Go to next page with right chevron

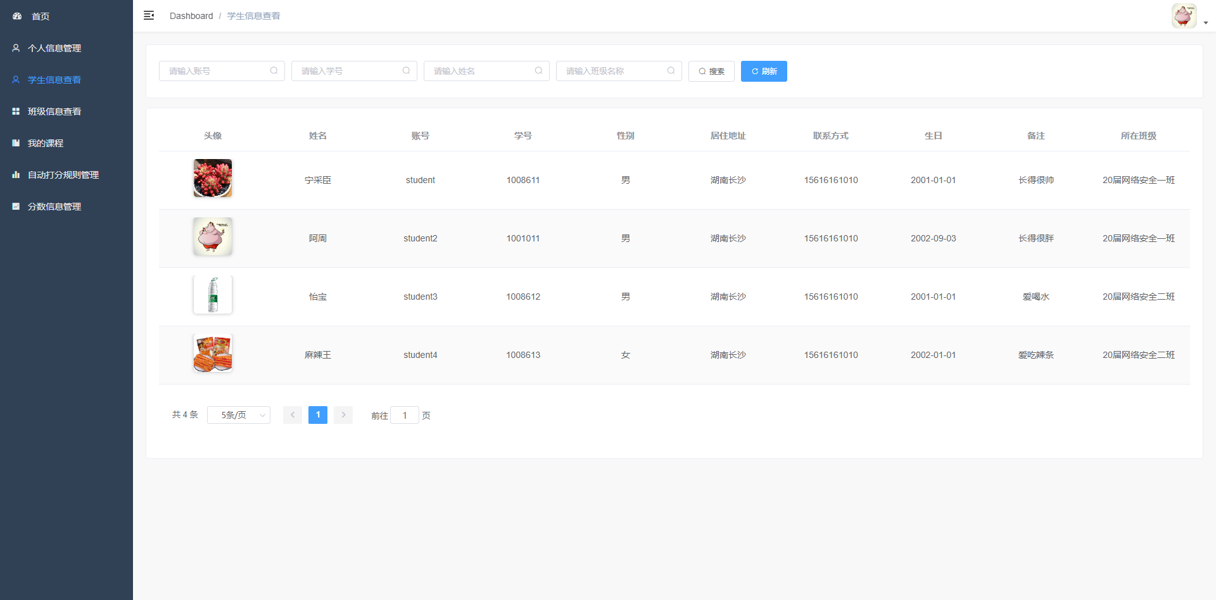pyautogui.click(x=343, y=415)
